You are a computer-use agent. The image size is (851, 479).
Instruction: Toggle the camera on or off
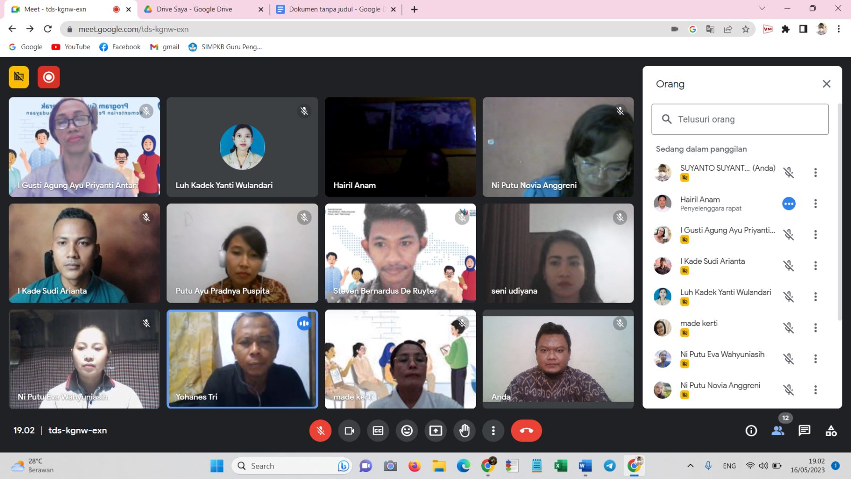click(x=349, y=430)
